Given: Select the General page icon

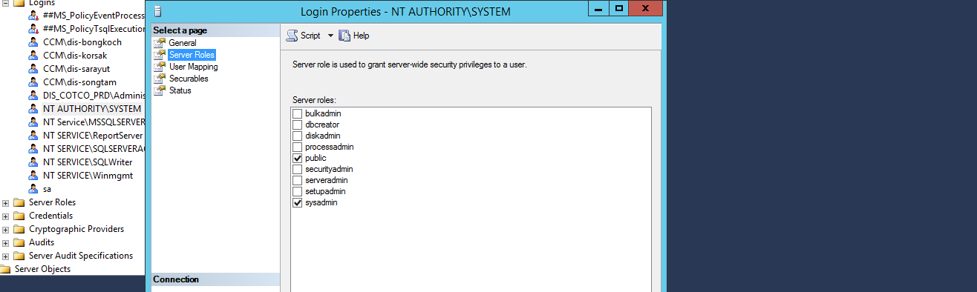Looking at the screenshot, I should click(x=159, y=43).
